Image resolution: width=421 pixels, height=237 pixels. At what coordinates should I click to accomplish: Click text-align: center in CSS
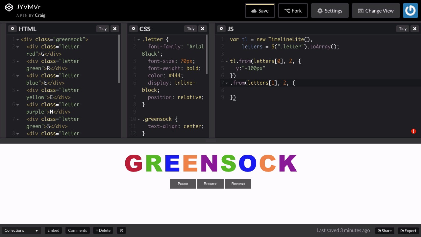point(176,126)
